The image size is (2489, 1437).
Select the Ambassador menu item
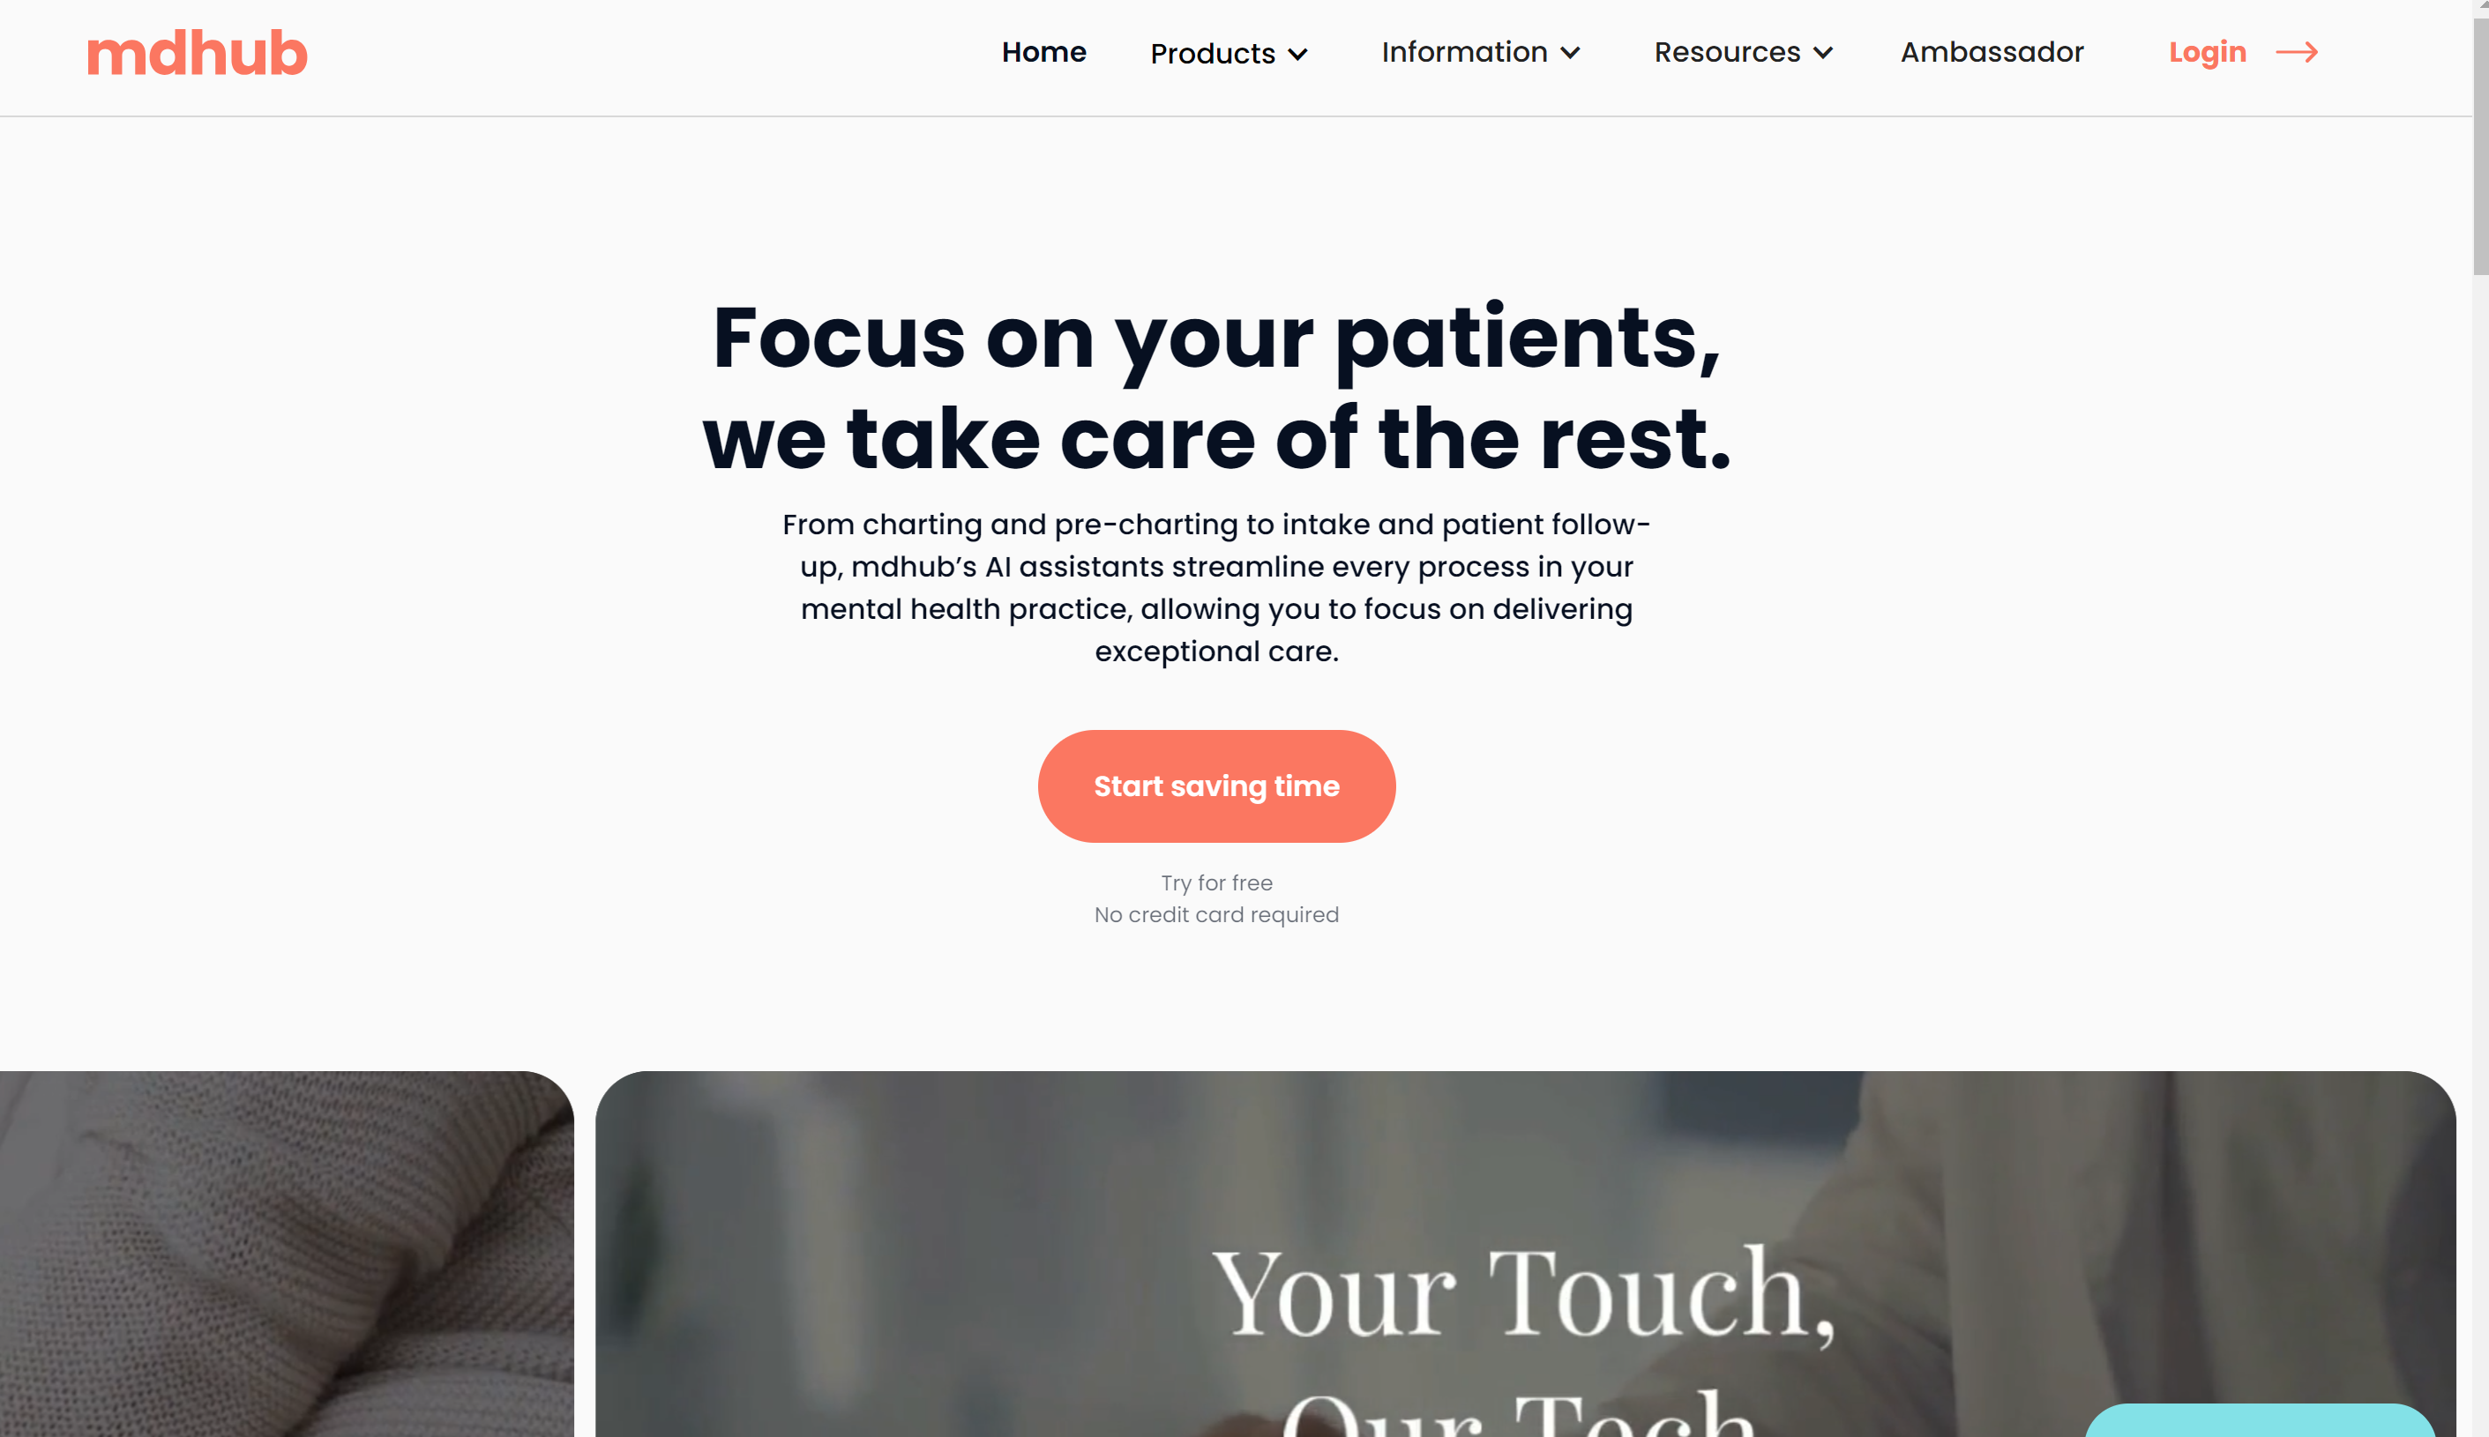tap(1992, 51)
